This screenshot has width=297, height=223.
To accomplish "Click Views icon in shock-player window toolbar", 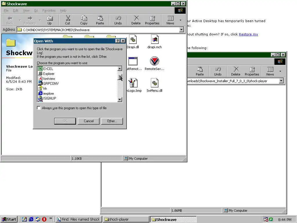I will tap(270, 71).
